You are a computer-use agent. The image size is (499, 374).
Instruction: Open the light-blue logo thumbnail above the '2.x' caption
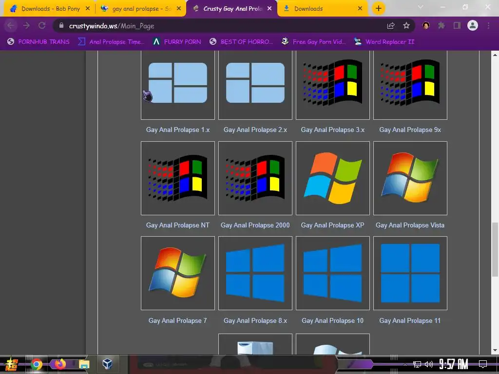(255, 83)
